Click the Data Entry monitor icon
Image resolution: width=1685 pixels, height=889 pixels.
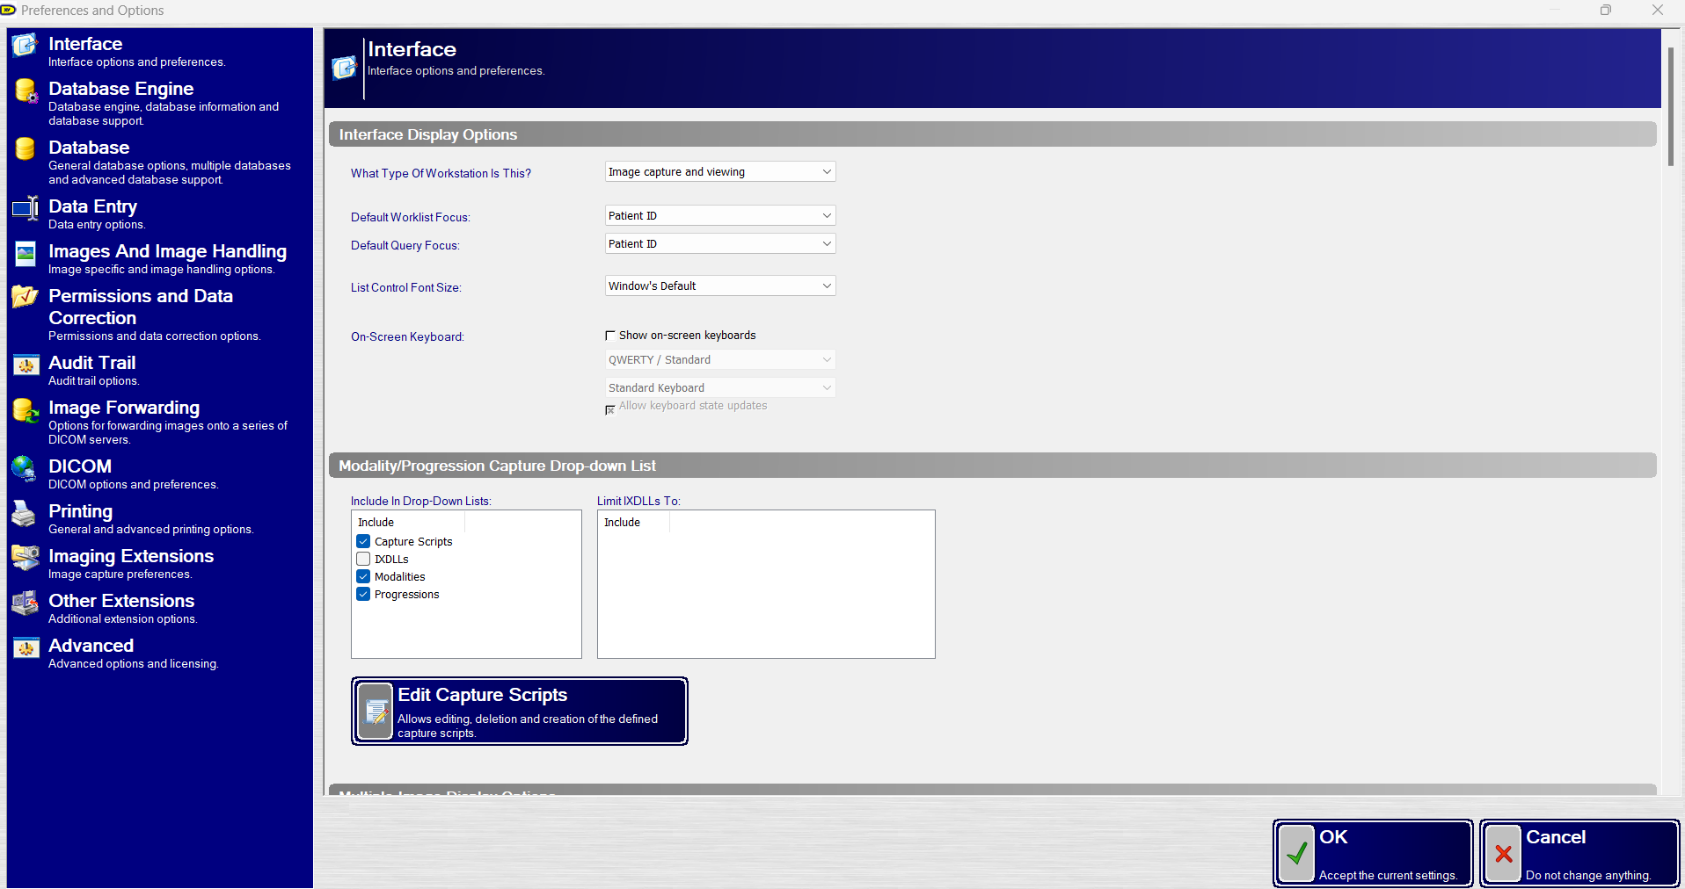26,208
